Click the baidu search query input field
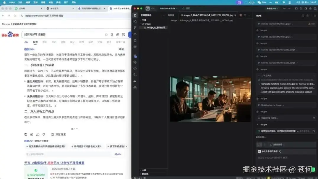Image resolution: width=318 pixels, height=179 pixels. coord(63,35)
